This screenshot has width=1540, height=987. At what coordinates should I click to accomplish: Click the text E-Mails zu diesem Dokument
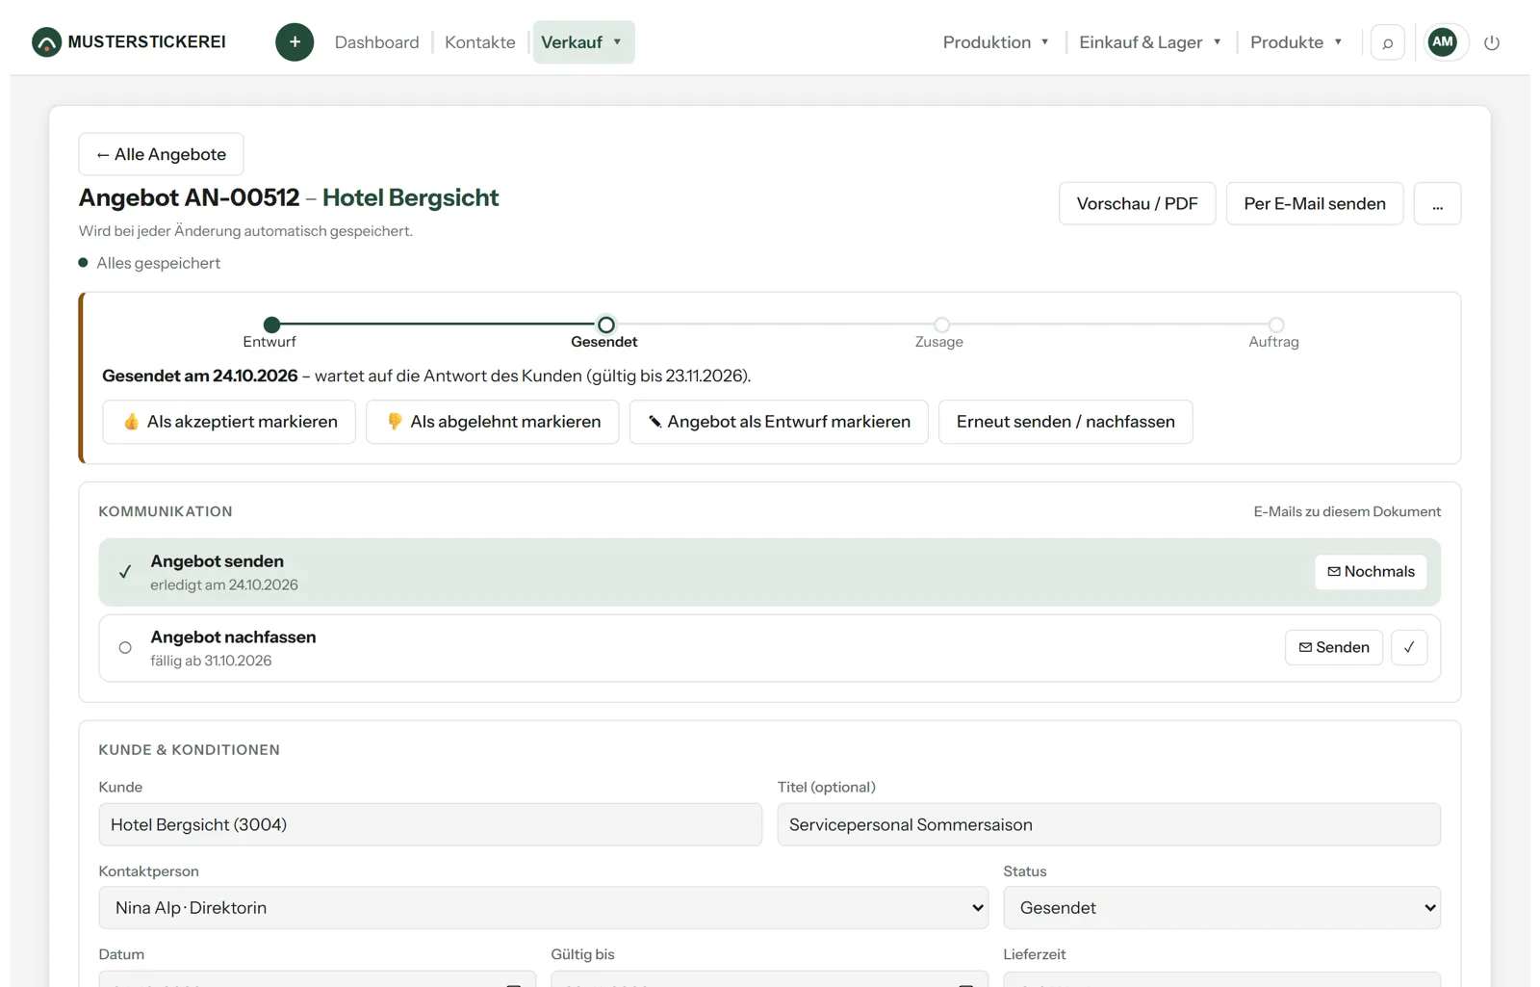pos(1347,511)
